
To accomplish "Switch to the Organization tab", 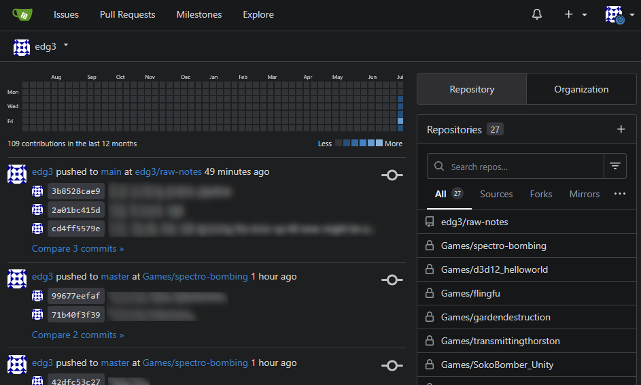I will (581, 89).
